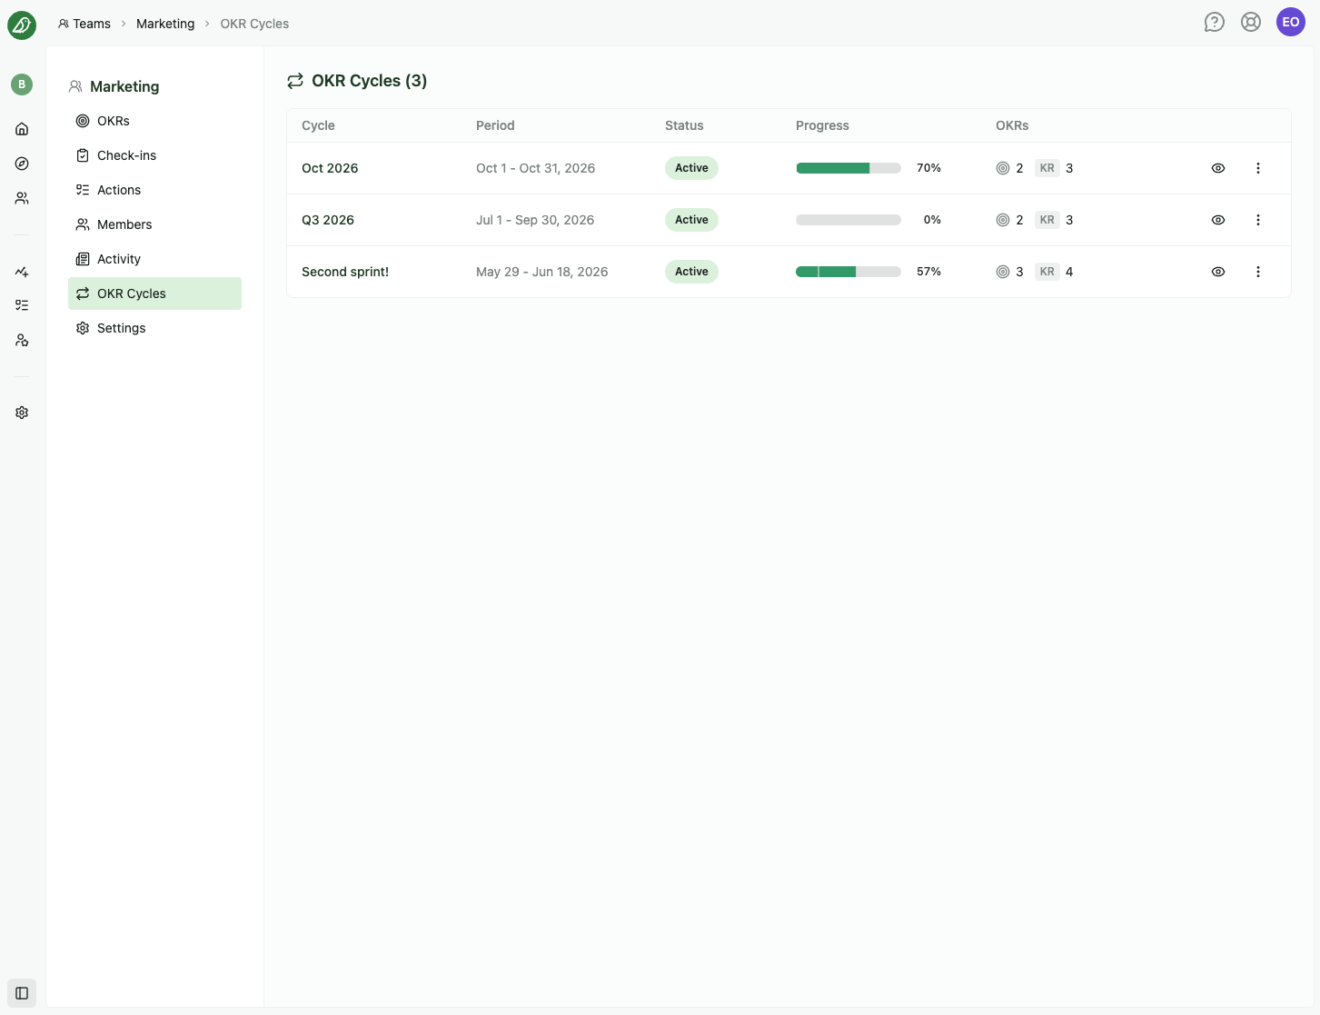Go to the Home icon in left rail
The height and width of the screenshot is (1015, 1320).
pos(22,129)
